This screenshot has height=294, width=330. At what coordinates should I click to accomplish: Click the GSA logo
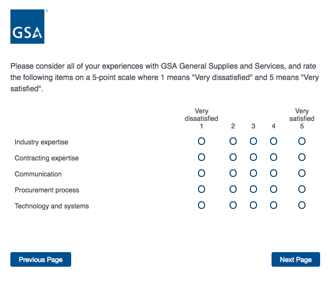[27, 27]
